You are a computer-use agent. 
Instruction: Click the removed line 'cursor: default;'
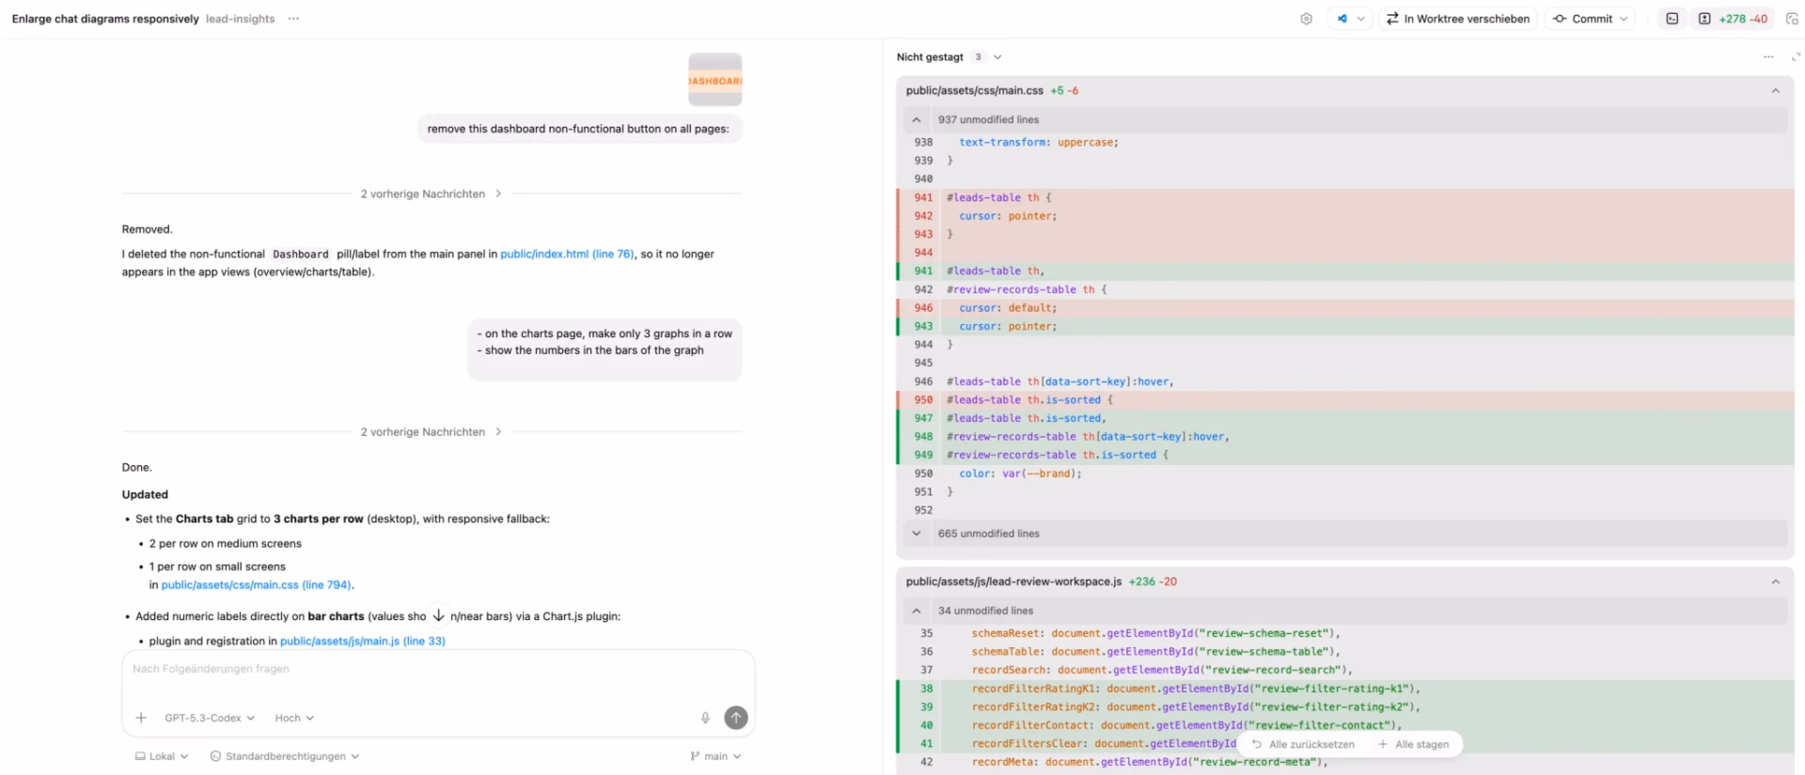click(x=1344, y=308)
